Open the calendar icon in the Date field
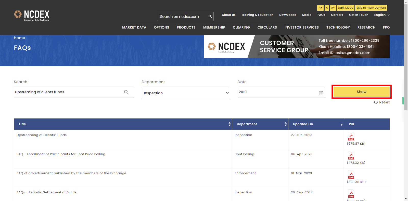This screenshot has height=201, width=408. 321,93
